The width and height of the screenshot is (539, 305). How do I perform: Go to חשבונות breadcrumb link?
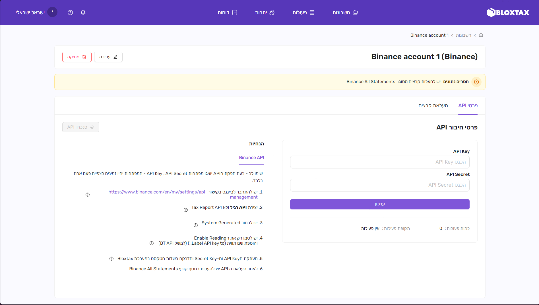464,35
